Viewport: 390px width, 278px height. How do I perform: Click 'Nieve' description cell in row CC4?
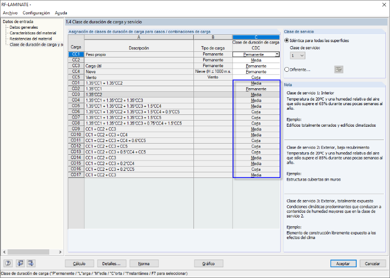pyautogui.click(x=139, y=72)
